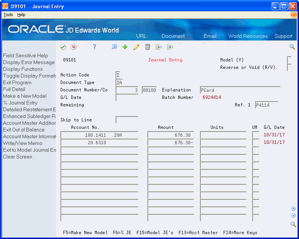Choose Display Functions in sidebar
Image resolution: width=299 pixels, height=239 pixels.
pos(23,69)
